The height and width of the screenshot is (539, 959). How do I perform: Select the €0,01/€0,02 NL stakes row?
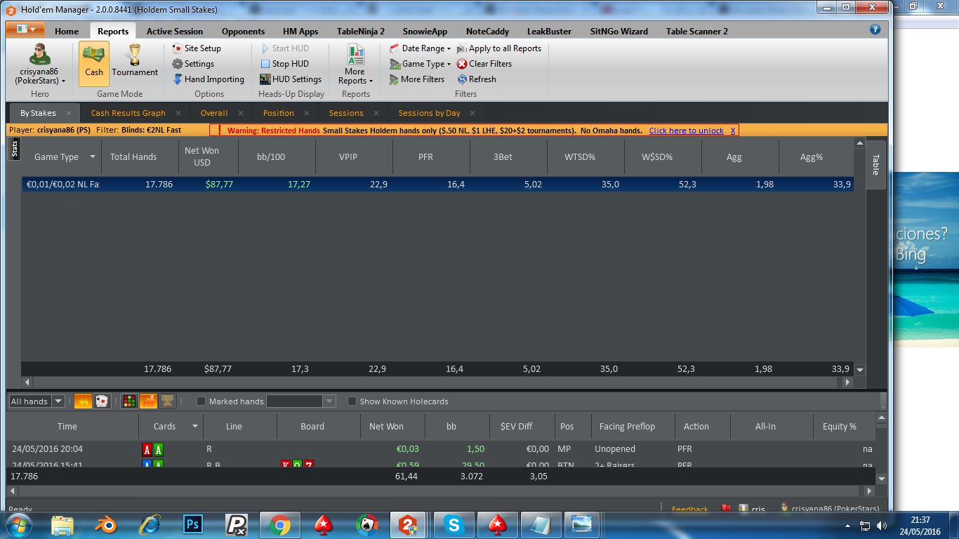(x=437, y=185)
